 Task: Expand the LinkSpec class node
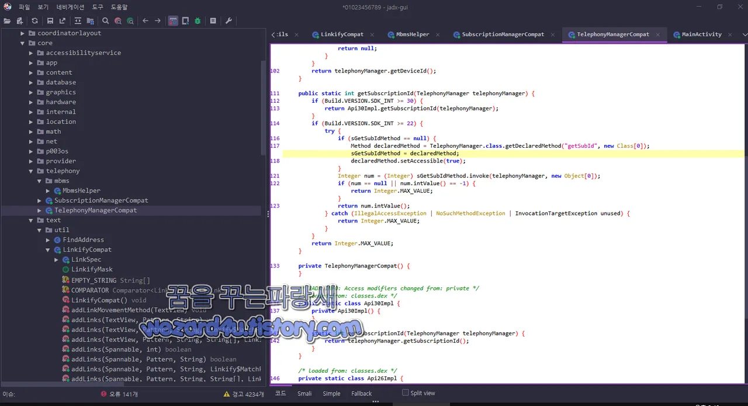coord(57,259)
